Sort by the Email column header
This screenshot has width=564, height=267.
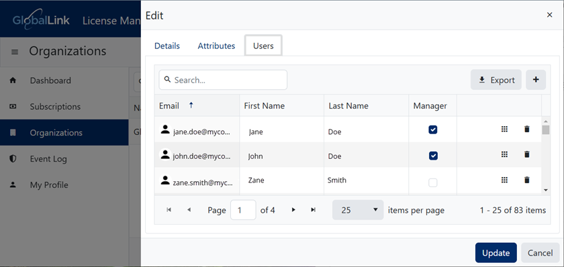click(x=169, y=105)
